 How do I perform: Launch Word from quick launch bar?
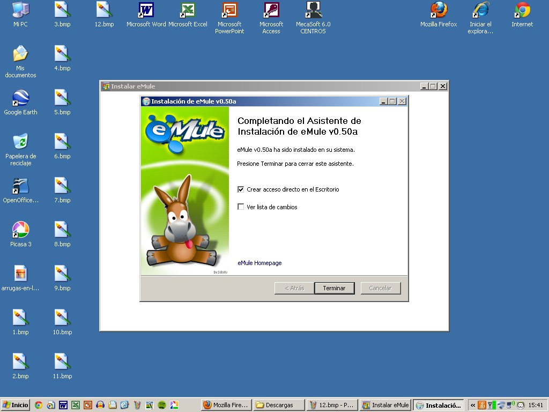tap(63, 405)
